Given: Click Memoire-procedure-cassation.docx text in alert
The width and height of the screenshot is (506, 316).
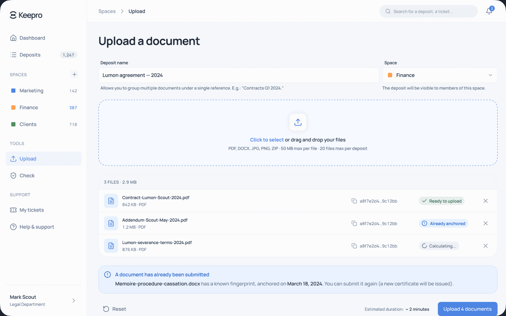Looking at the screenshot, I should (x=158, y=284).
